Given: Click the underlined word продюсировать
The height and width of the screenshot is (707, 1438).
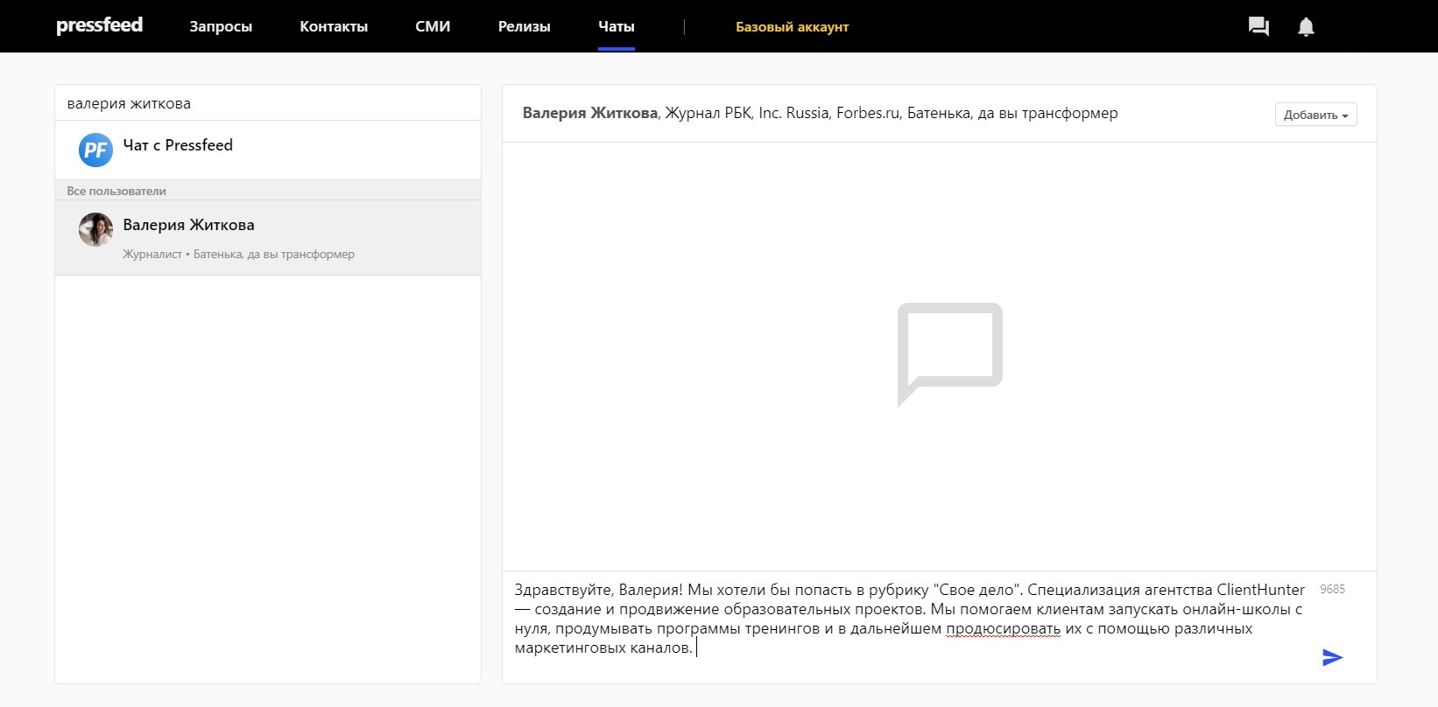Looking at the screenshot, I should click(1003, 629).
